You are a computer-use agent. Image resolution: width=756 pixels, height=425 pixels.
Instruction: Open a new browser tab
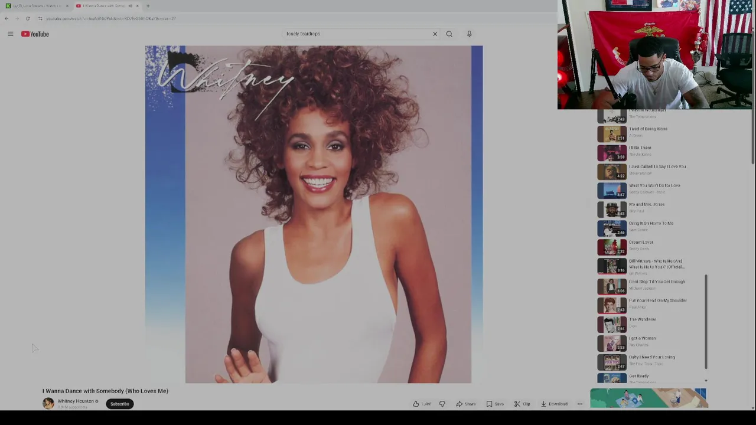click(148, 6)
